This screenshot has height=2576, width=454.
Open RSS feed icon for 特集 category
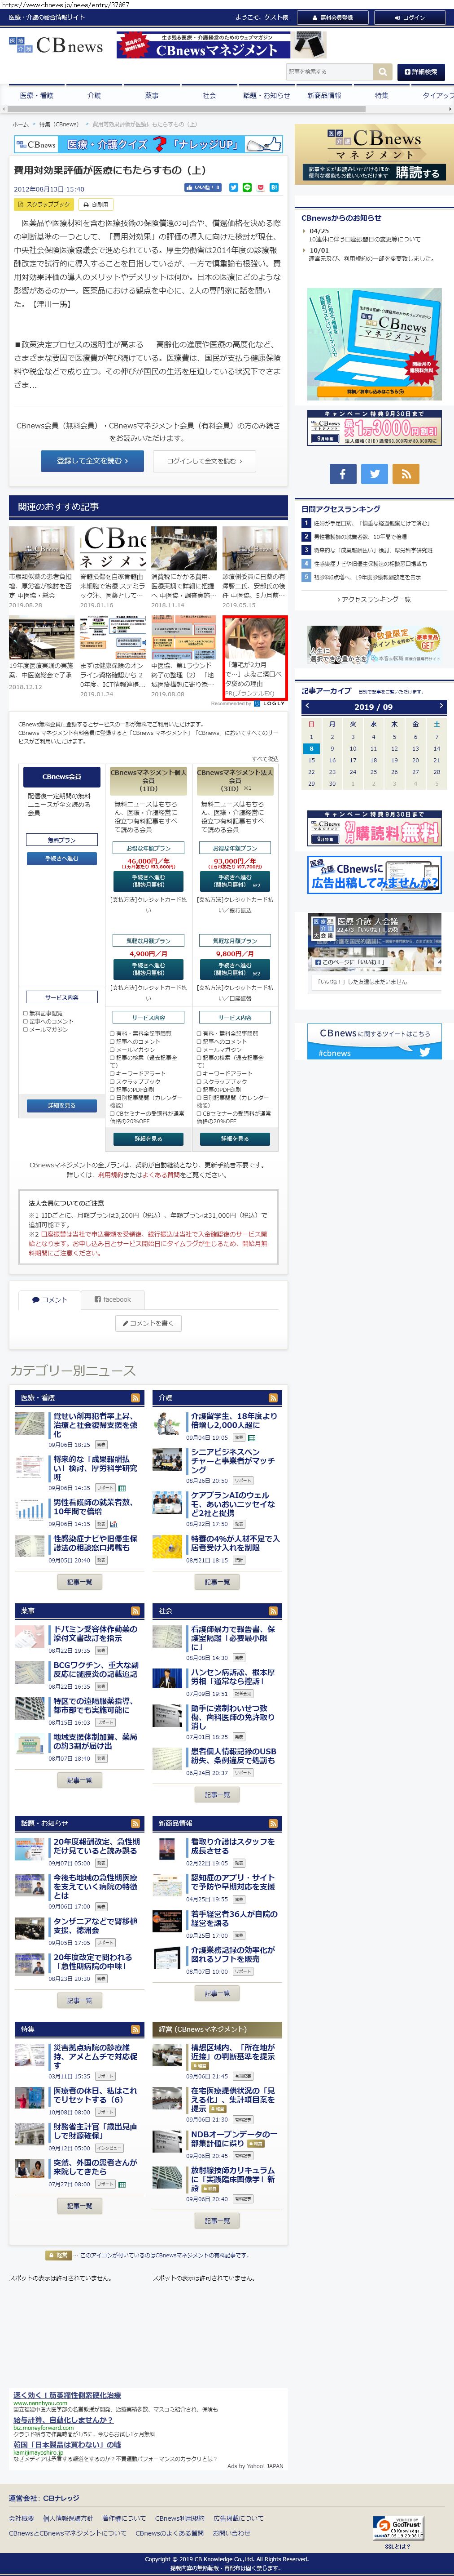[x=135, y=2029]
